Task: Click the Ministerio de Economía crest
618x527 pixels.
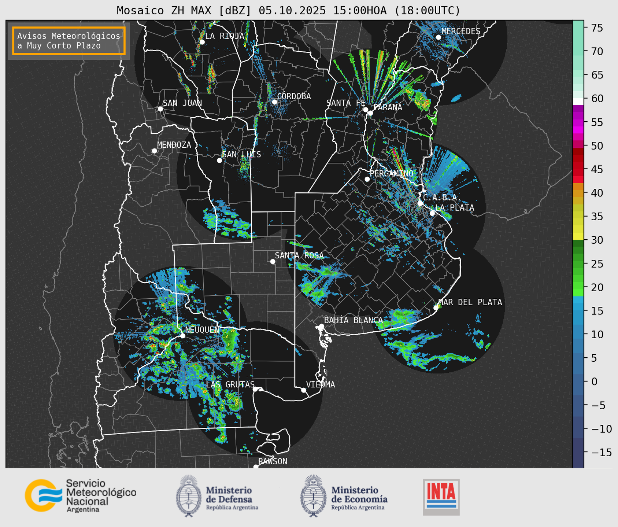Action: [313, 496]
